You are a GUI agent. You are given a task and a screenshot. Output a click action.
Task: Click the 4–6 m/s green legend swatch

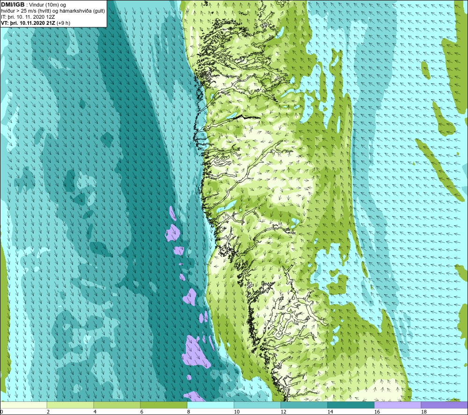(x=117, y=405)
